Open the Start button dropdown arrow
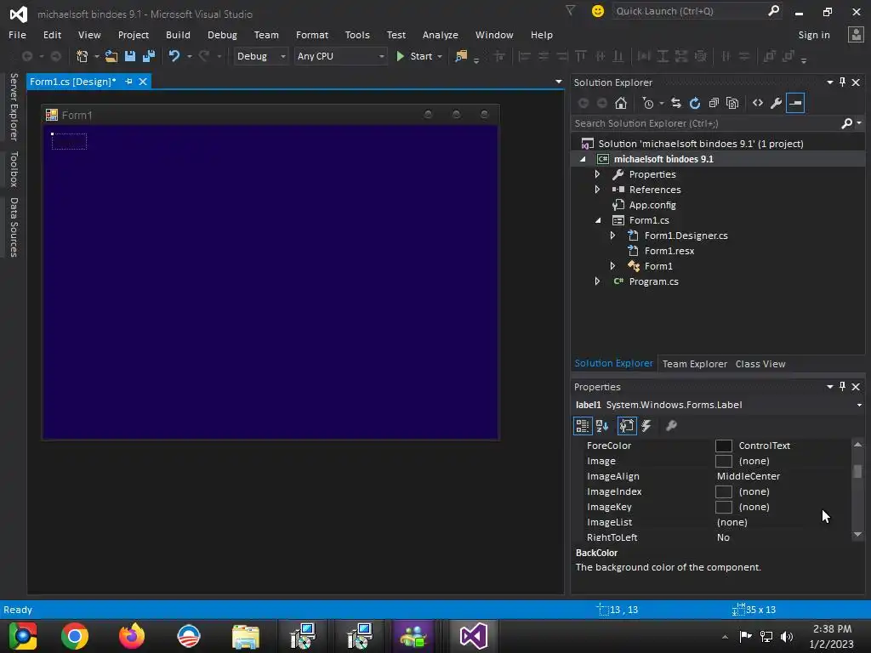The height and width of the screenshot is (653, 871). click(x=440, y=57)
